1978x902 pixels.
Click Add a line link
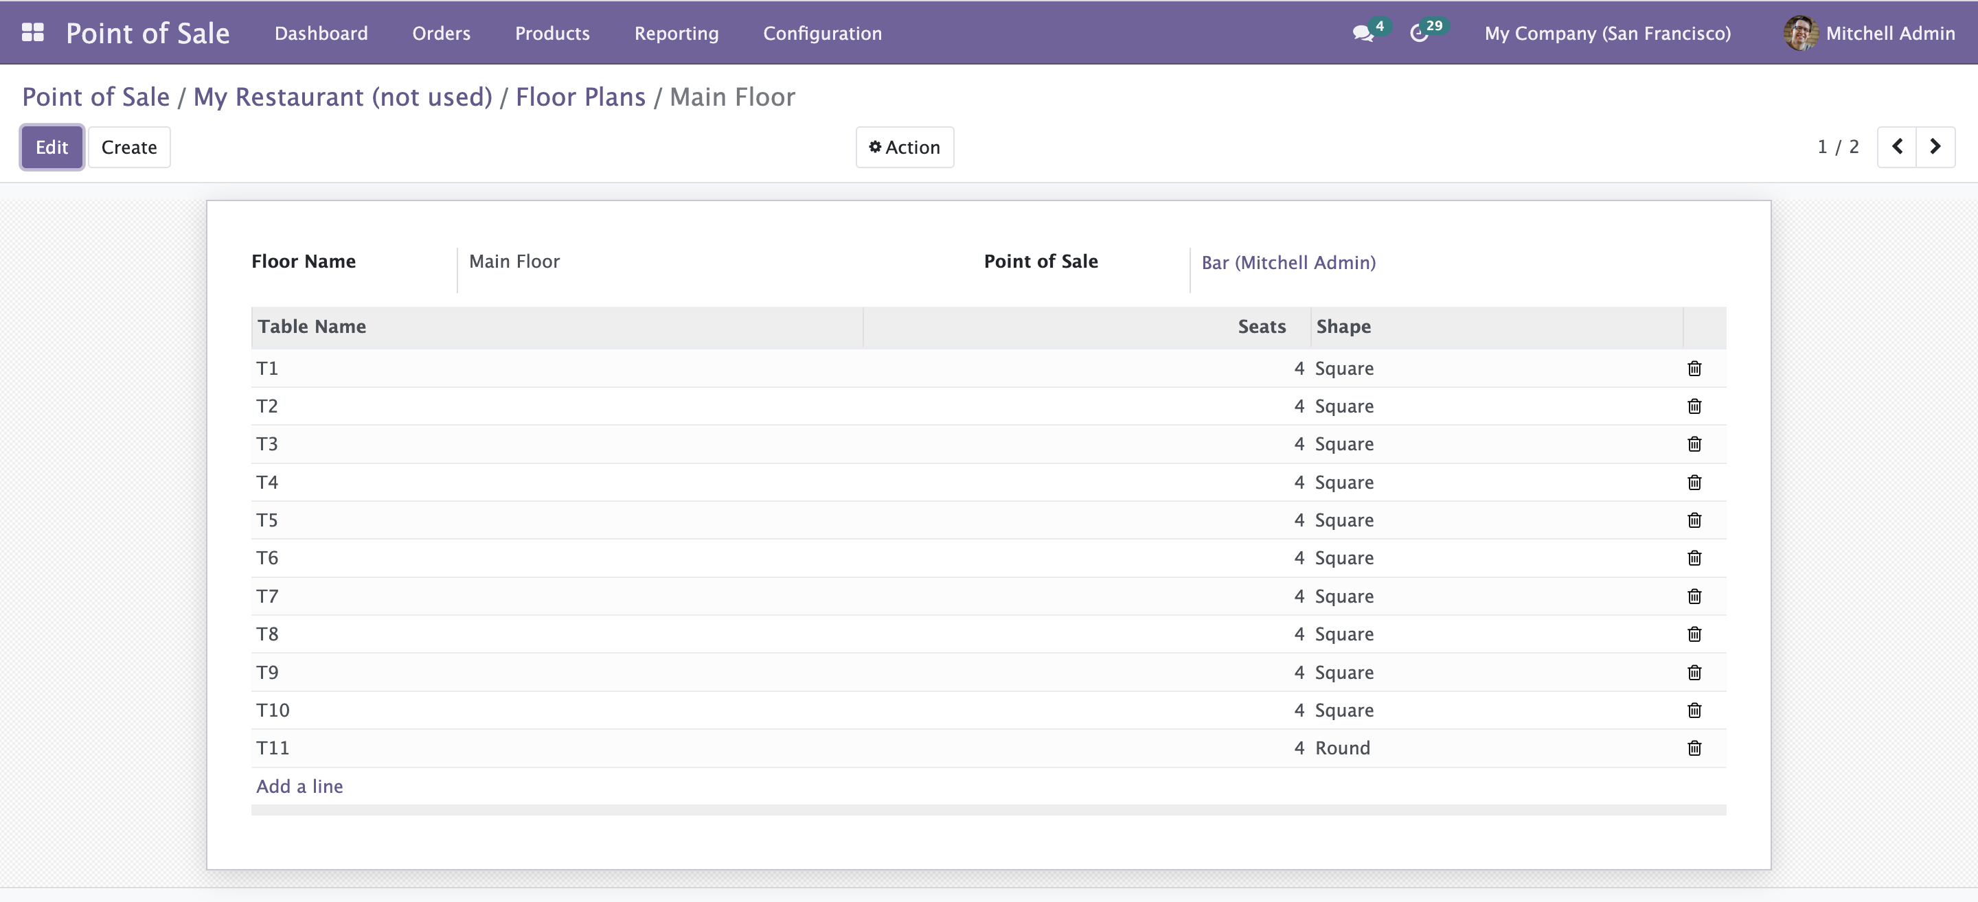tap(299, 786)
